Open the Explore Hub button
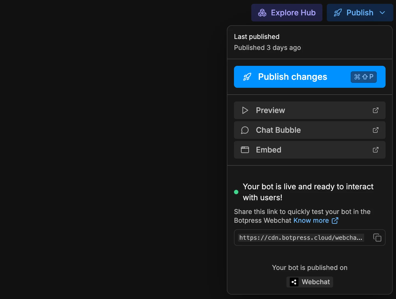This screenshot has height=299, width=396. point(287,13)
